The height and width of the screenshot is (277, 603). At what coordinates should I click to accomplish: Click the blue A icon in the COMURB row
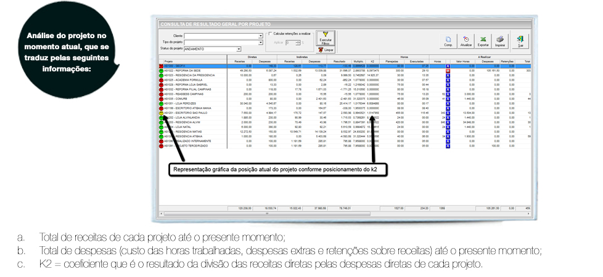448,99
